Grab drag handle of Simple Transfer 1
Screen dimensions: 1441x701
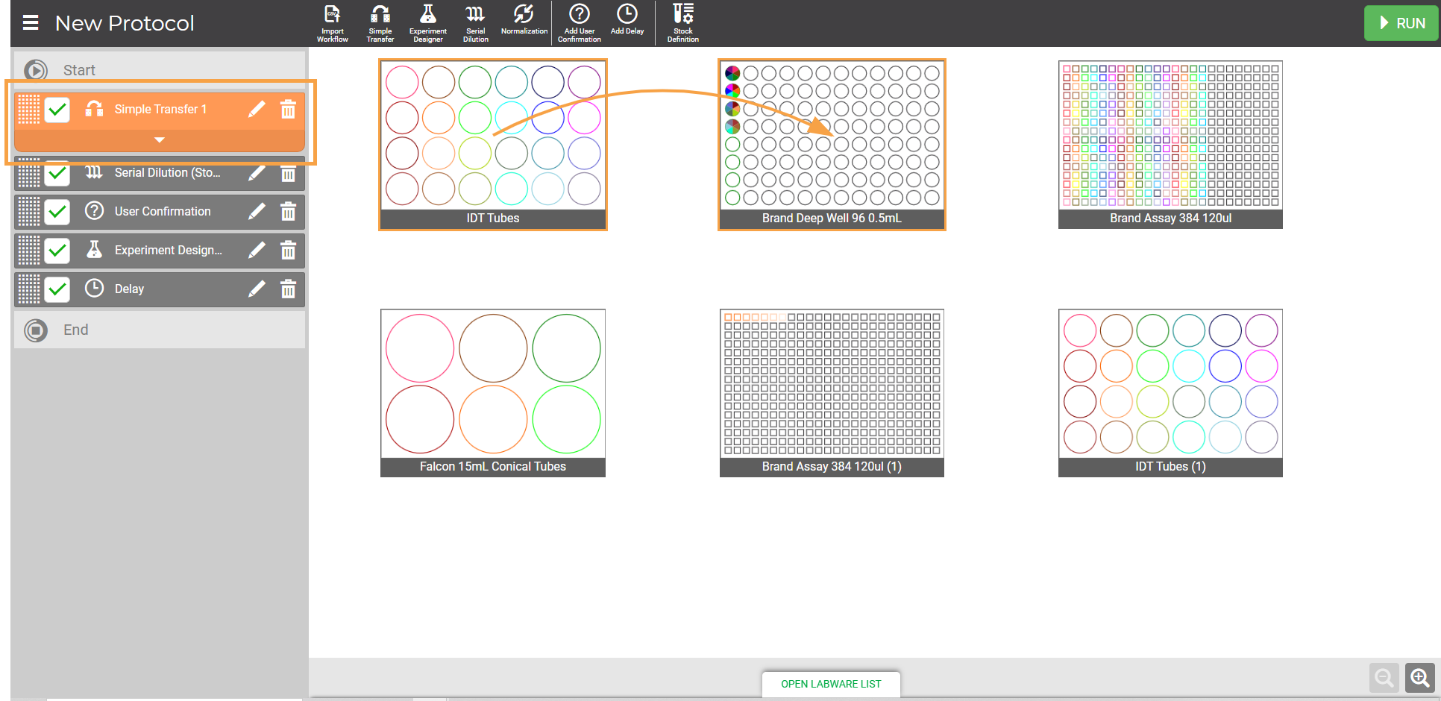[x=28, y=110]
